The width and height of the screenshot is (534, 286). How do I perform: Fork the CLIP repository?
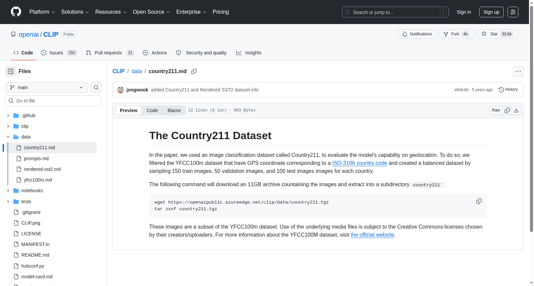click(x=457, y=34)
